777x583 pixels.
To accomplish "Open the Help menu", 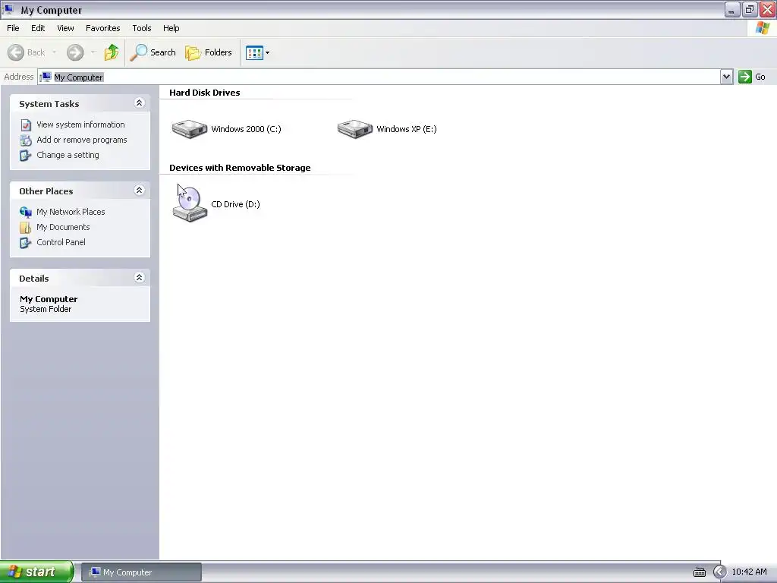I will [x=171, y=28].
